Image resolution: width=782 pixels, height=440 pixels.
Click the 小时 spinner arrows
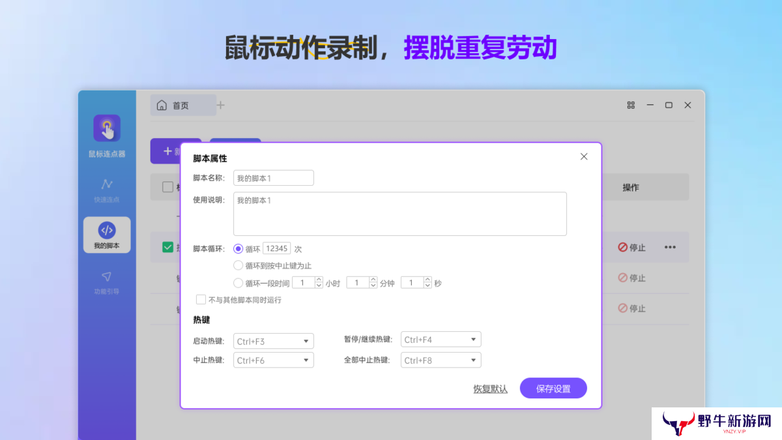319,283
